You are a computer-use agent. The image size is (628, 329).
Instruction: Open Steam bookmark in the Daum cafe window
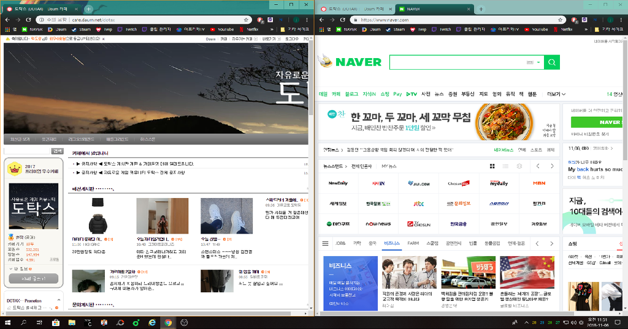(82, 29)
